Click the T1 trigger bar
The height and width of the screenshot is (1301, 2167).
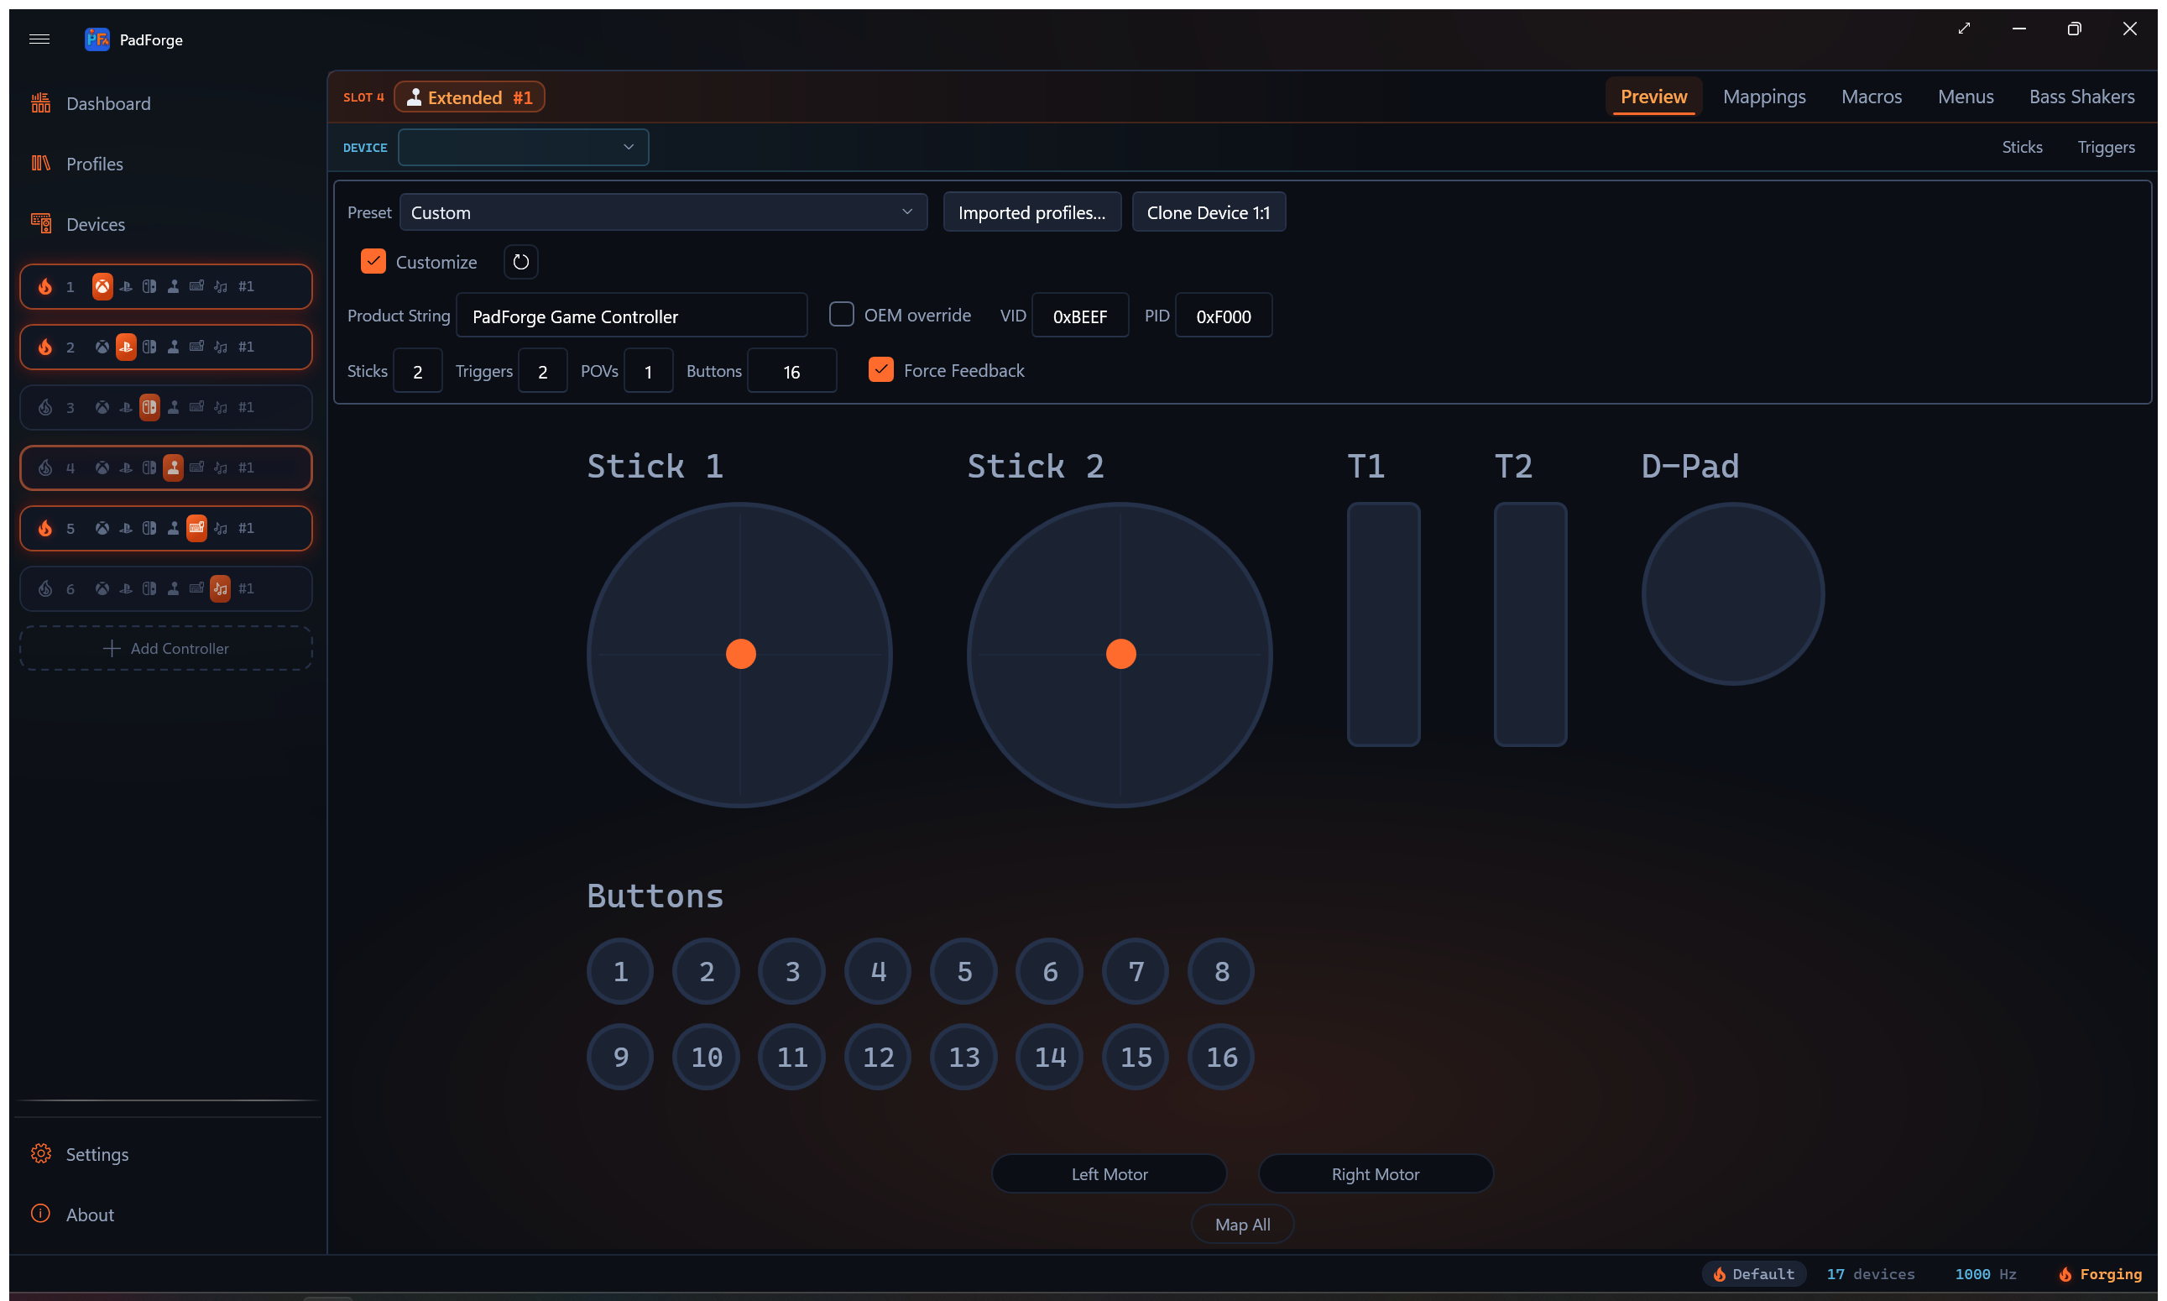(1383, 625)
